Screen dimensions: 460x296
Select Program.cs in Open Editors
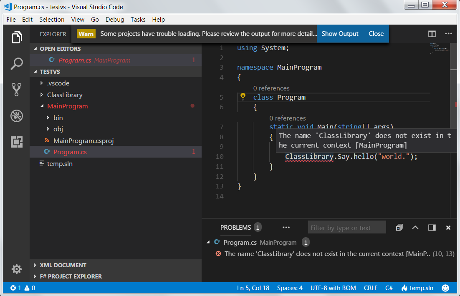click(116, 60)
